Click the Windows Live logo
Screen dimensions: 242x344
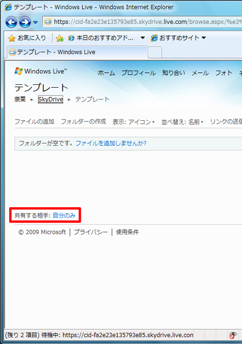coord(40,71)
